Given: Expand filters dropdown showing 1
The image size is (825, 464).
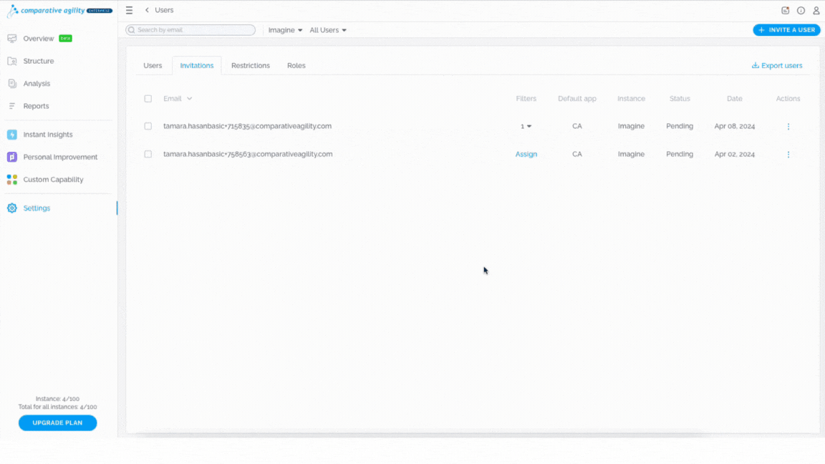Looking at the screenshot, I should click(526, 126).
